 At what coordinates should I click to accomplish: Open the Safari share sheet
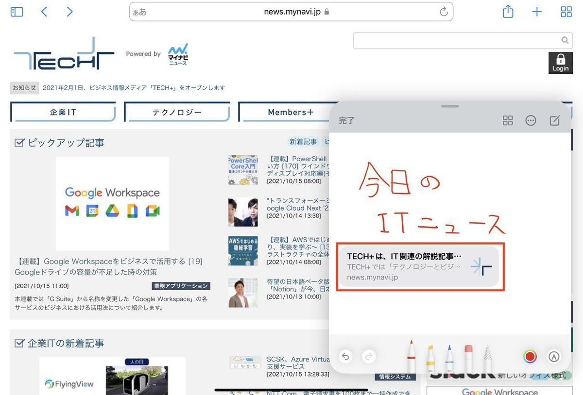point(508,11)
